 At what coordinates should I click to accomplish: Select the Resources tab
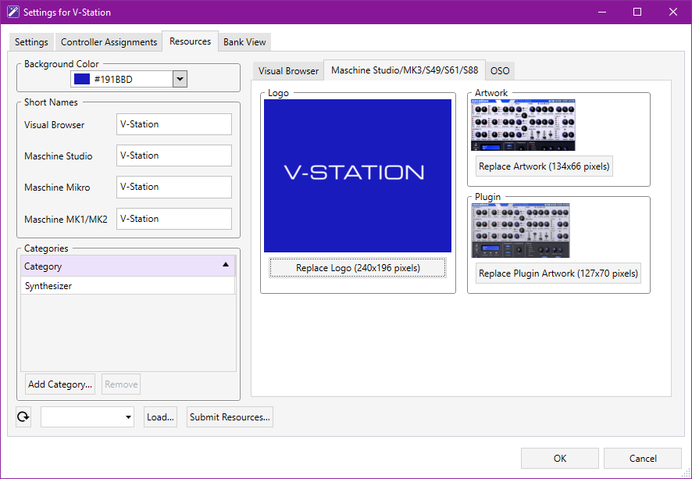pyautogui.click(x=191, y=41)
